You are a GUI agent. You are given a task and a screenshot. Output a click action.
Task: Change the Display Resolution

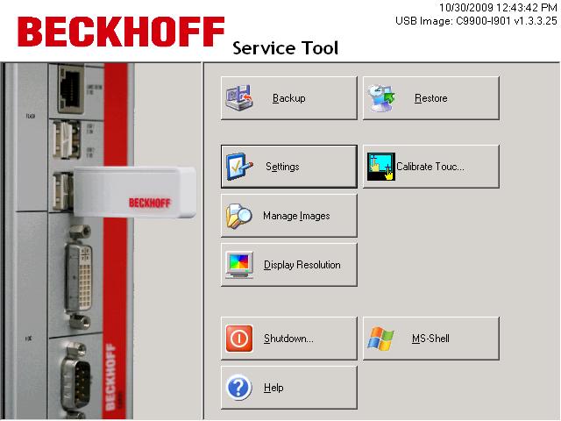[288, 265]
